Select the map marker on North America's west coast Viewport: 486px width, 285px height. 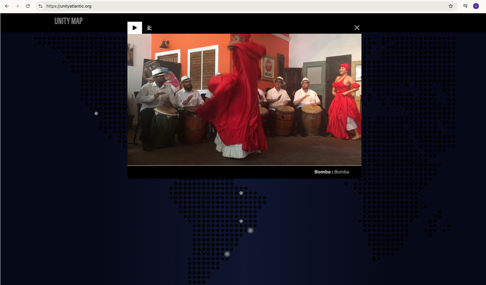pos(96,114)
